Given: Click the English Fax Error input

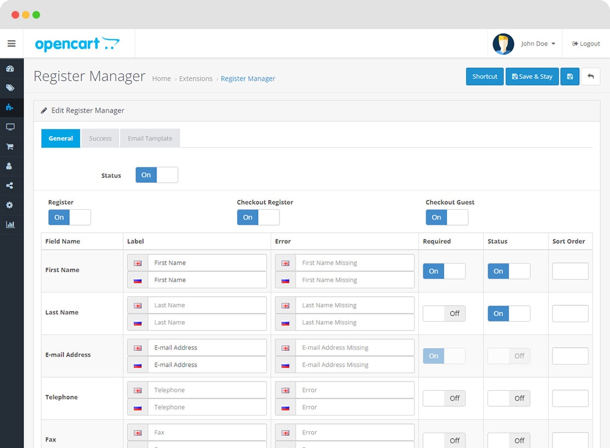Looking at the screenshot, I should 355,433.
